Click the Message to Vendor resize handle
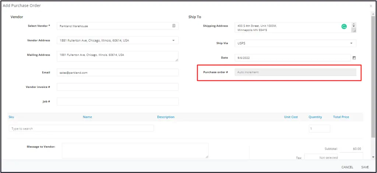 (207, 157)
